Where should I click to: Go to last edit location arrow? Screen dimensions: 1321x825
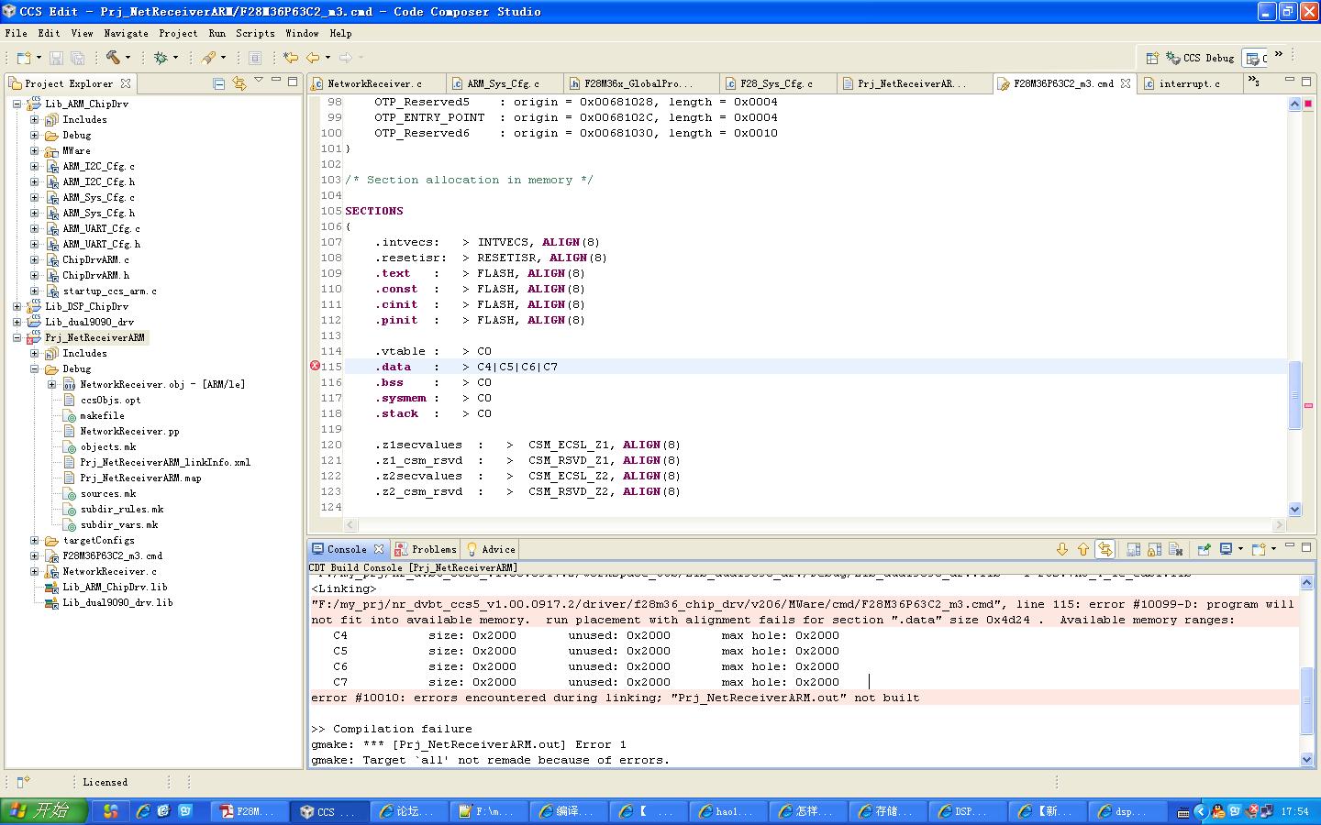click(x=291, y=58)
